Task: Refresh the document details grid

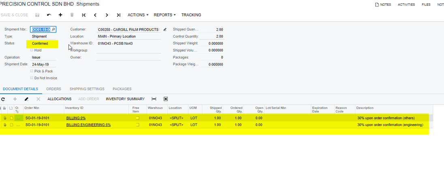Action: pyautogui.click(x=3, y=99)
